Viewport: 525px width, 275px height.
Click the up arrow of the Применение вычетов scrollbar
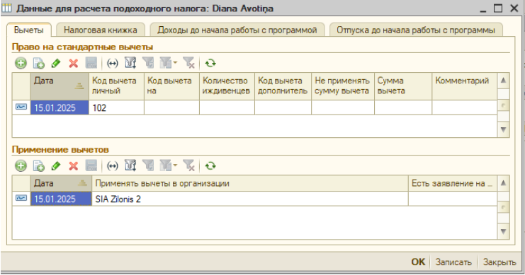click(x=503, y=183)
